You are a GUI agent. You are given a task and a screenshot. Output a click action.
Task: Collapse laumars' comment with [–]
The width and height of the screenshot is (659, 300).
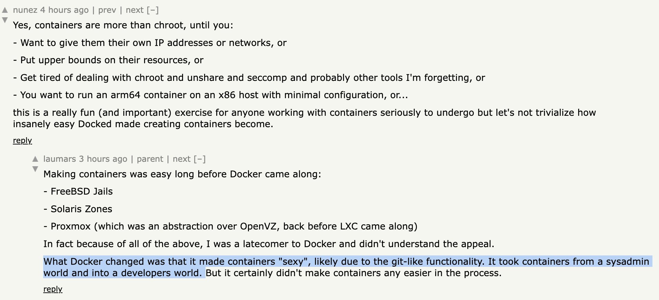pyautogui.click(x=200, y=159)
